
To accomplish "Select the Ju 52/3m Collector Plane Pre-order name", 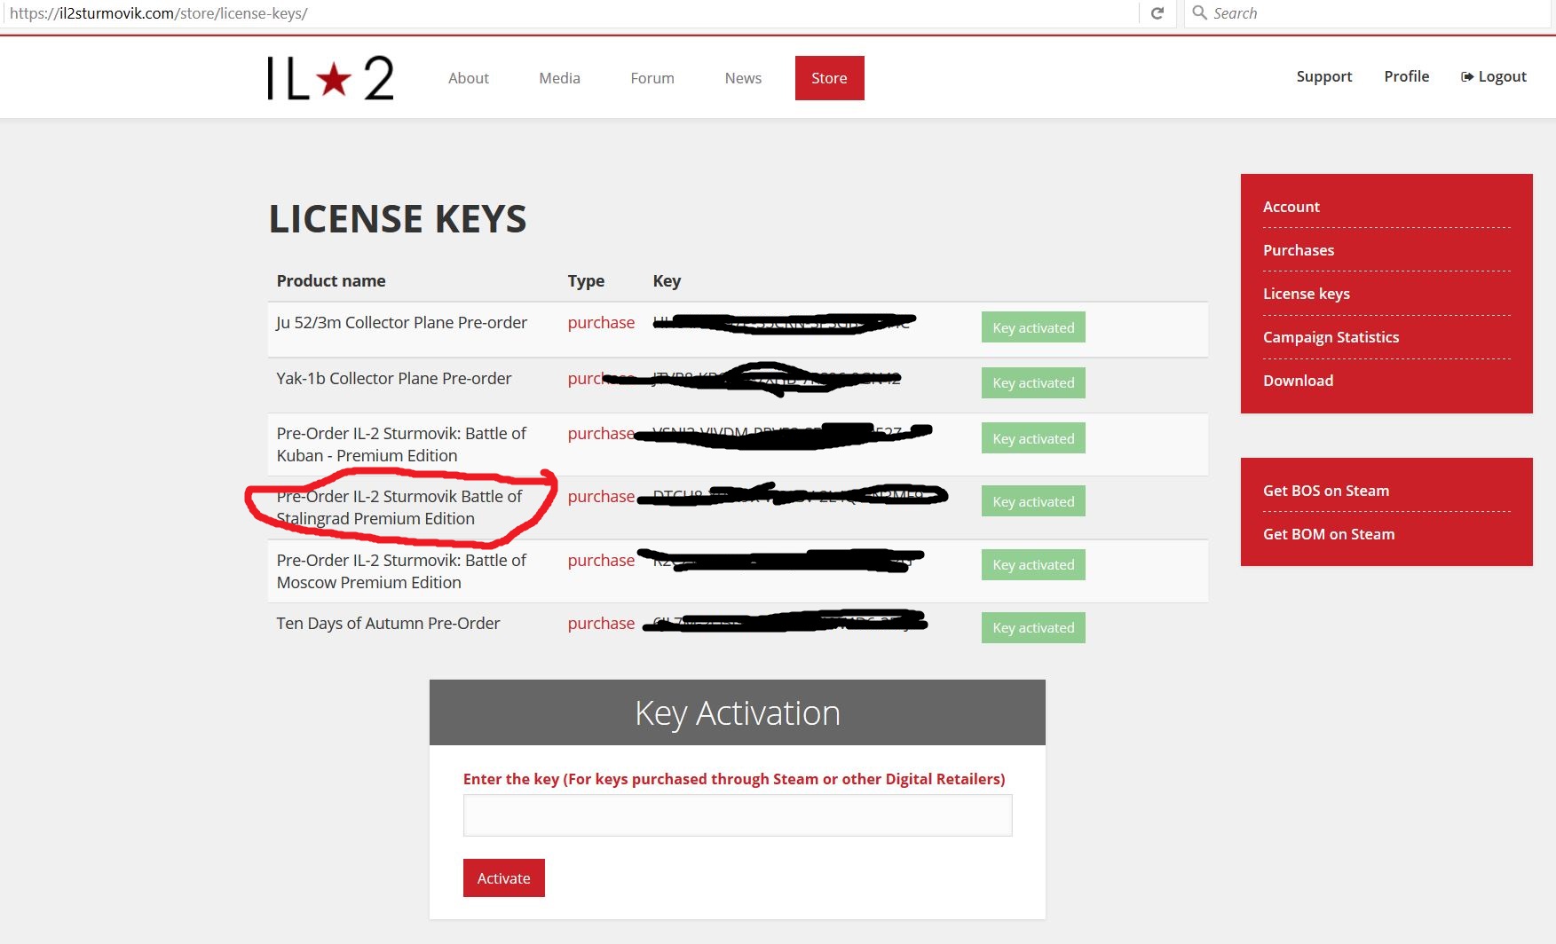I will click(x=401, y=323).
